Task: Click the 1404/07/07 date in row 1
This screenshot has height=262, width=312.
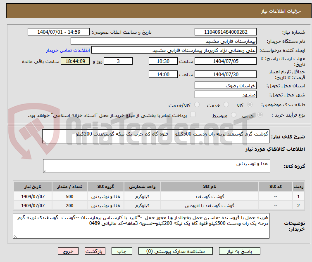Action: click(x=33, y=196)
